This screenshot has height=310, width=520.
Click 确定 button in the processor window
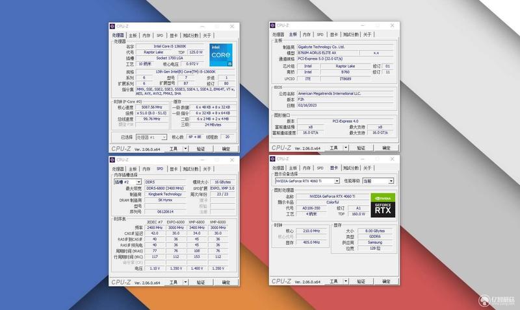[226, 149]
